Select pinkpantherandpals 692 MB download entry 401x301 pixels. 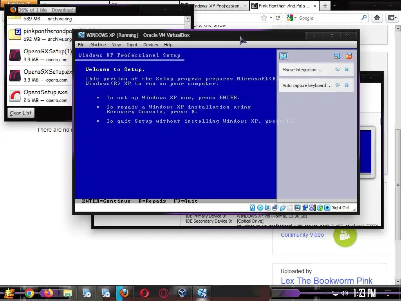tap(40, 35)
